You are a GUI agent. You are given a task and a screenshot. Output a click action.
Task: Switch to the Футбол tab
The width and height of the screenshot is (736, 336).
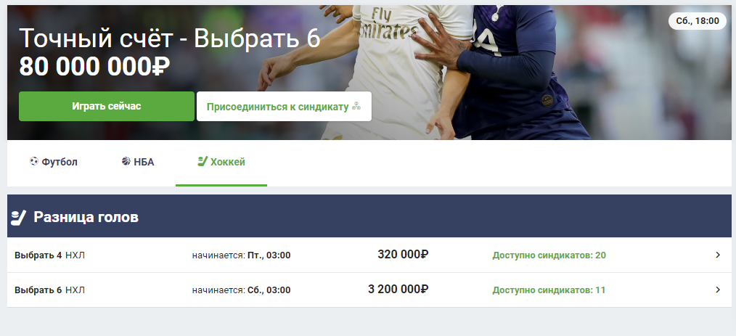pyautogui.click(x=53, y=163)
